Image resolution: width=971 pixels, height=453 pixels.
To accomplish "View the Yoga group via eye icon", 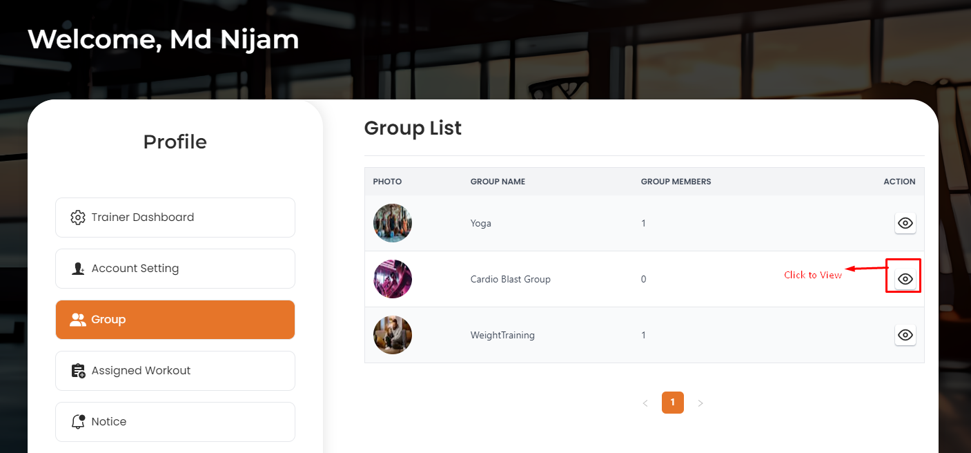I will pos(905,223).
